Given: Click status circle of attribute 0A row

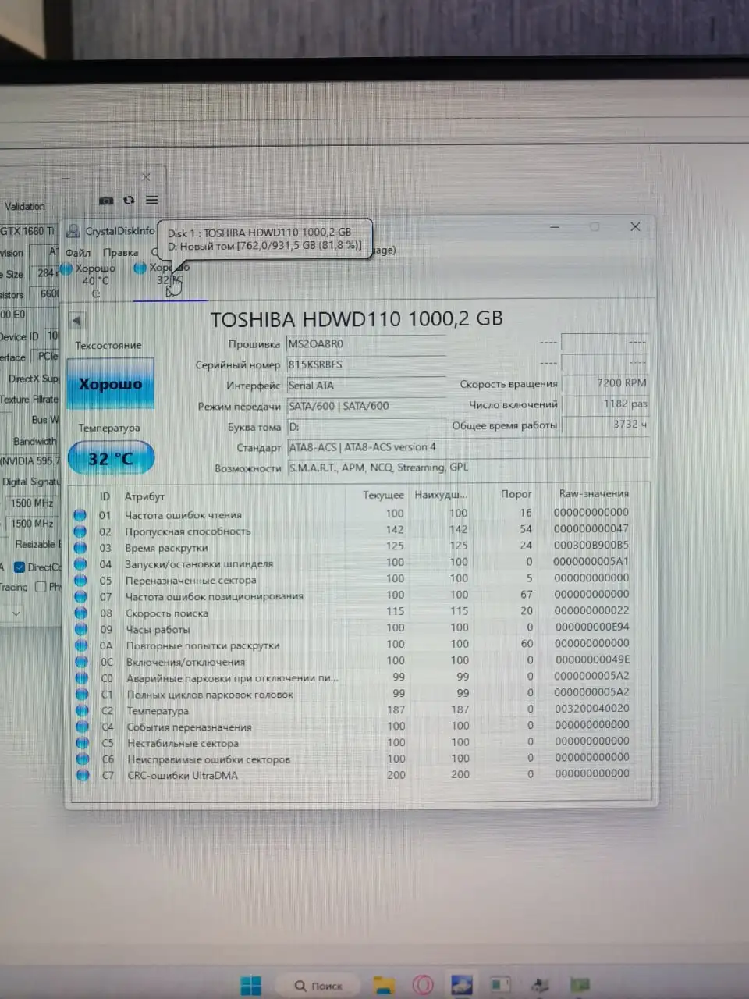Looking at the screenshot, I should [x=80, y=645].
